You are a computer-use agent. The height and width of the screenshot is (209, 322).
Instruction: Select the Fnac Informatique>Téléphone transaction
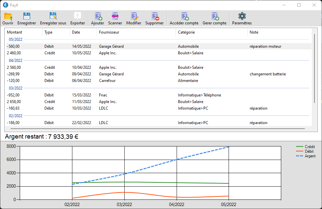[158, 95]
